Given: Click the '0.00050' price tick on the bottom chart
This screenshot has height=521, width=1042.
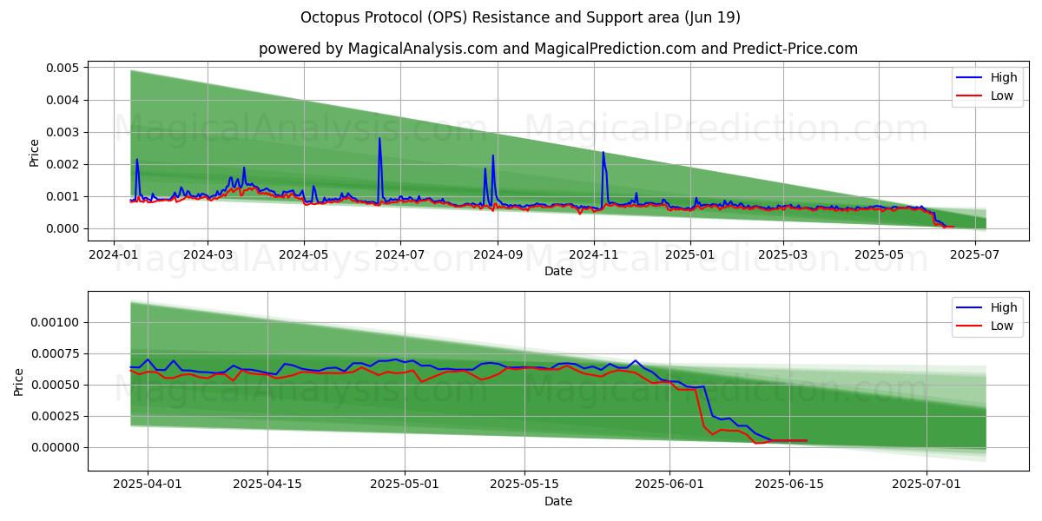Looking at the screenshot, I should 56,385.
